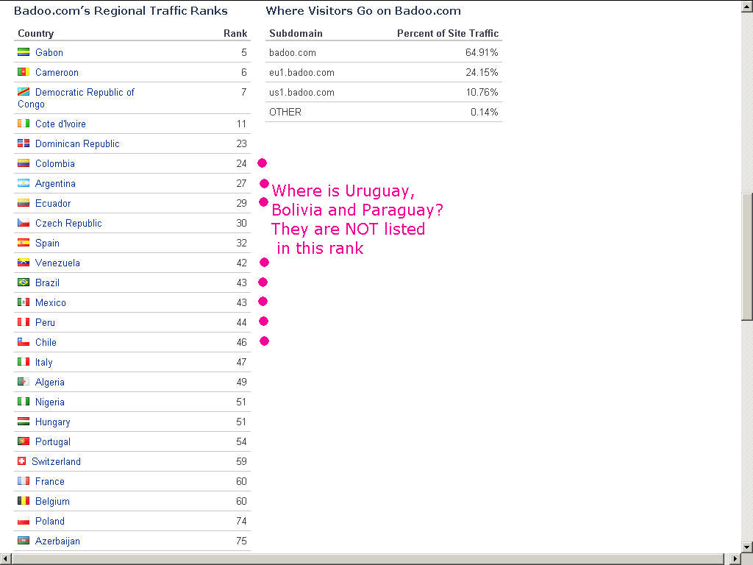The width and height of the screenshot is (753, 565).
Task: Click the Percent of Site Traffic header
Action: coord(448,33)
